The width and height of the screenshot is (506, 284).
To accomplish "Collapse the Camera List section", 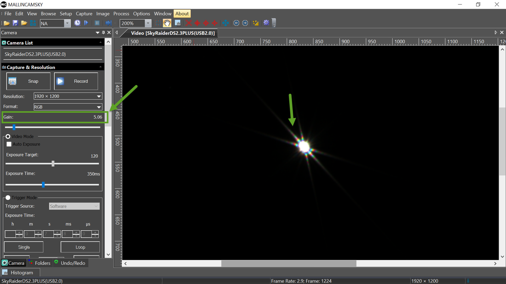I will click(100, 43).
